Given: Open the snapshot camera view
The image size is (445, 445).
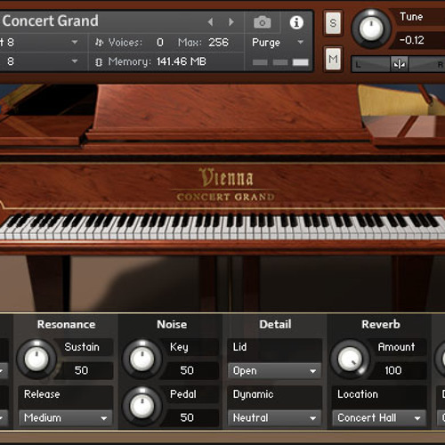Looking at the screenshot, I should click(262, 22).
